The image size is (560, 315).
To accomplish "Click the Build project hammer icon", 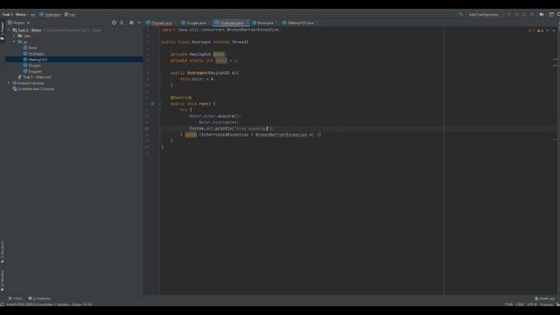I will [x=461, y=15].
